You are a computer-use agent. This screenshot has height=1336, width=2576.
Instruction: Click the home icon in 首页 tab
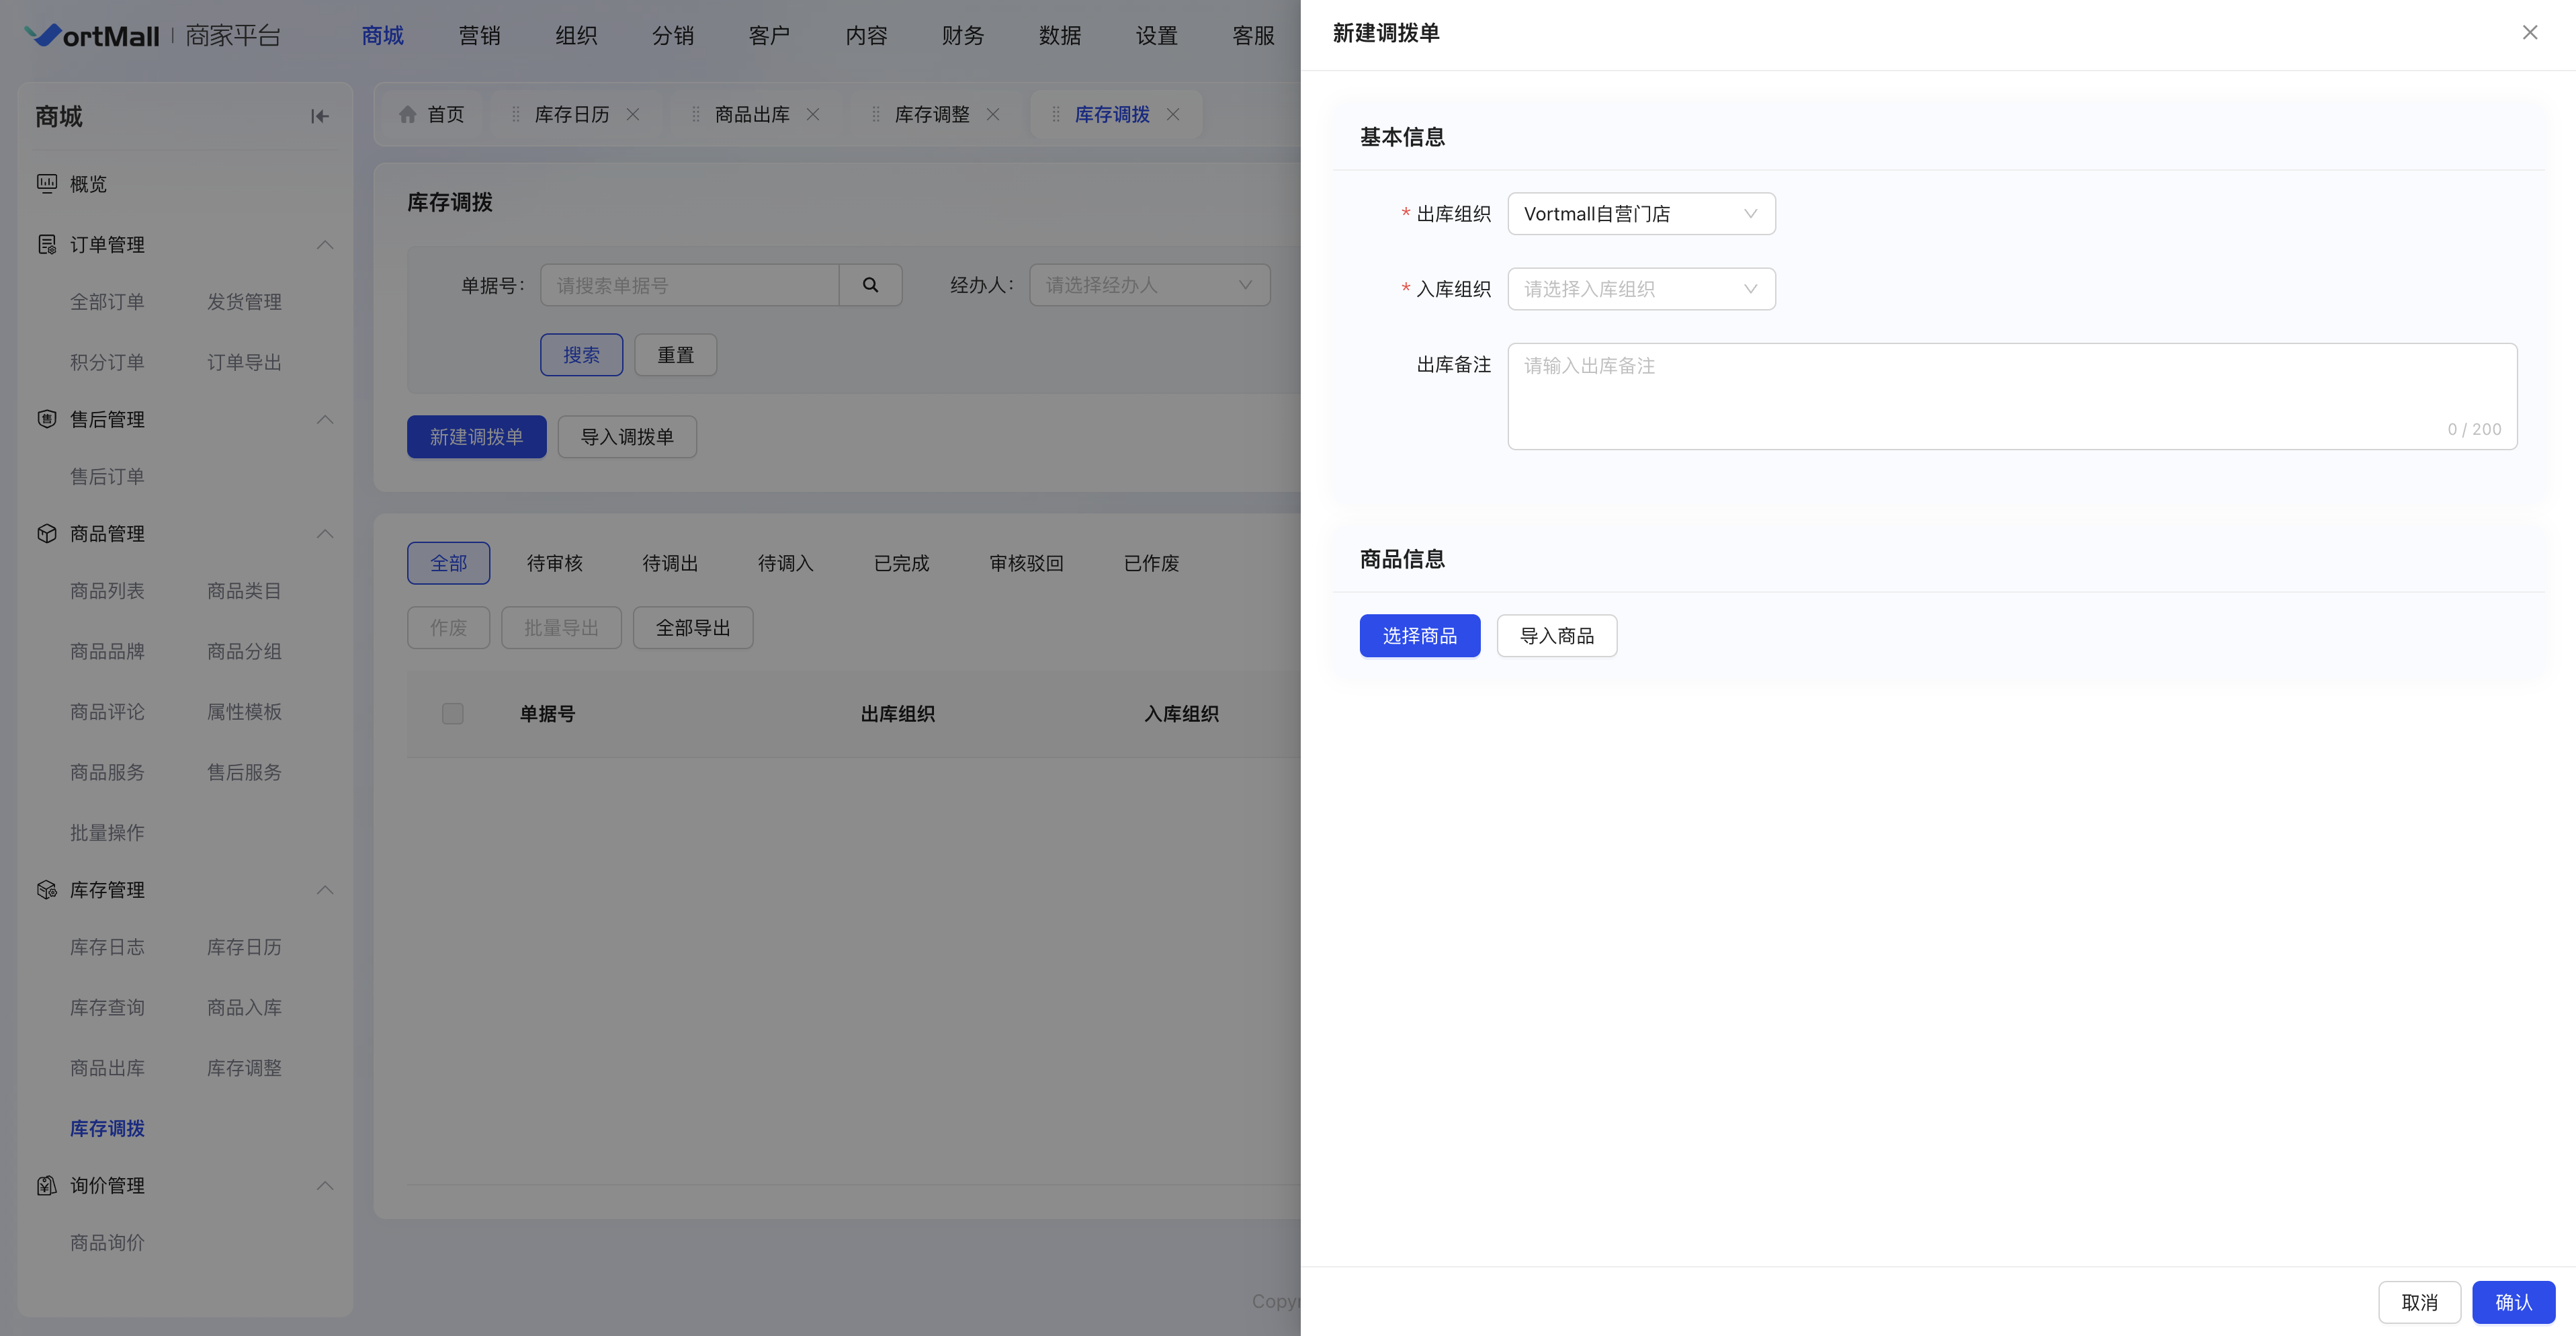click(x=408, y=114)
